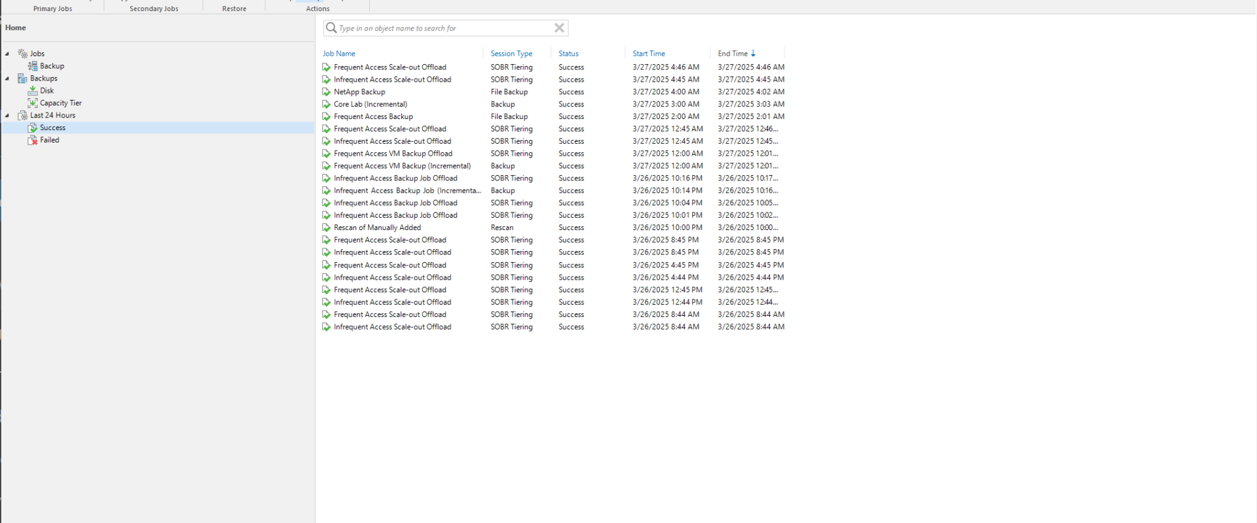
Task: Click the Jobs gear icon in tree
Action: [22, 54]
